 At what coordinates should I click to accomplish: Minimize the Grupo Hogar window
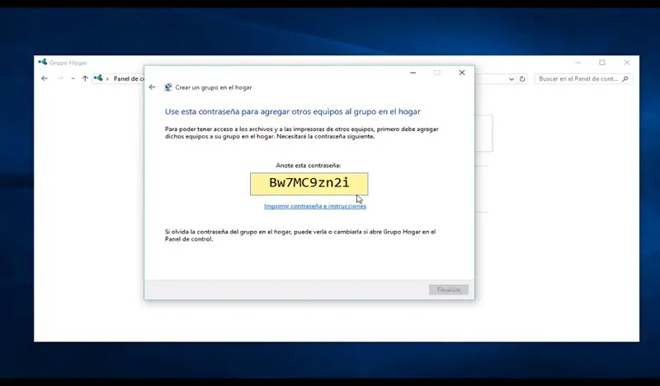click(x=578, y=63)
